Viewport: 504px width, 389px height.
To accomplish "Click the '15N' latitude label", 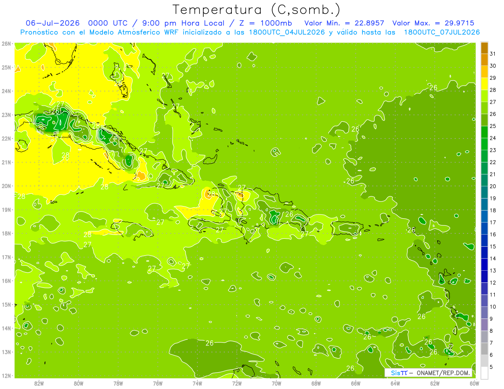I will [x=6, y=304].
